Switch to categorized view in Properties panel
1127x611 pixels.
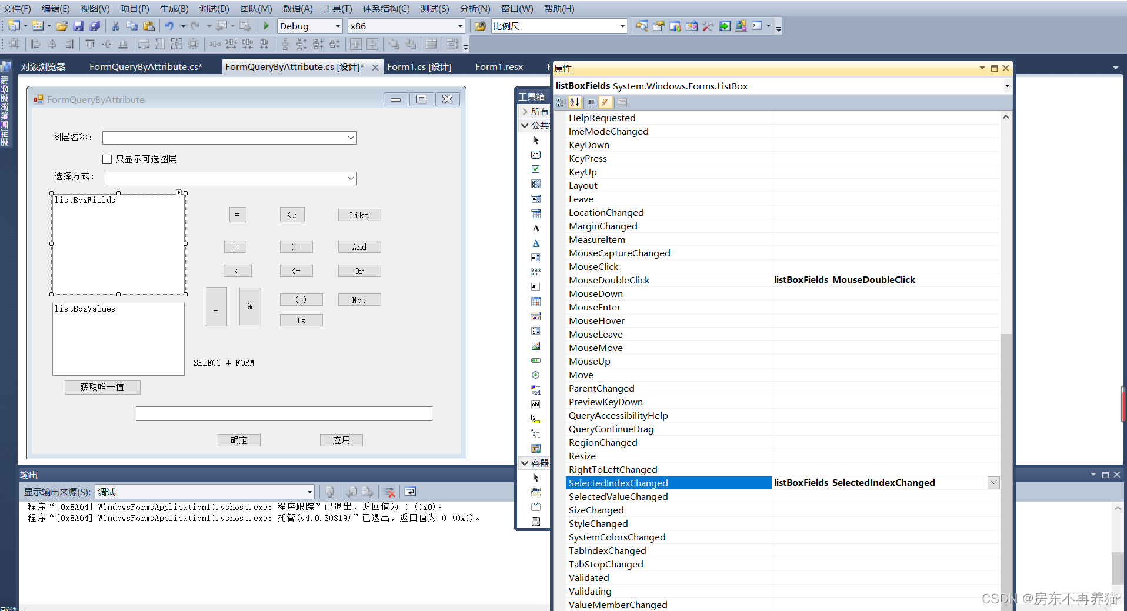(561, 102)
